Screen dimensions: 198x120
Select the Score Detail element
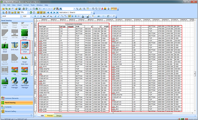coord(5,47)
